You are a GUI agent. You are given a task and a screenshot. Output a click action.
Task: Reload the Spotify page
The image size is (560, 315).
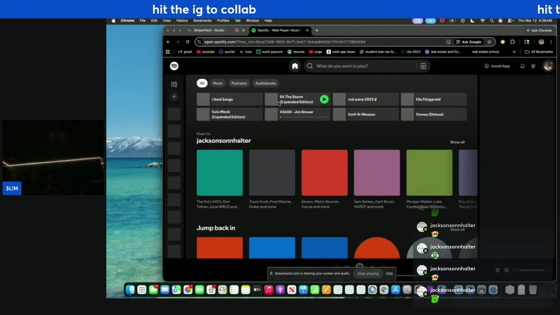[188, 42]
